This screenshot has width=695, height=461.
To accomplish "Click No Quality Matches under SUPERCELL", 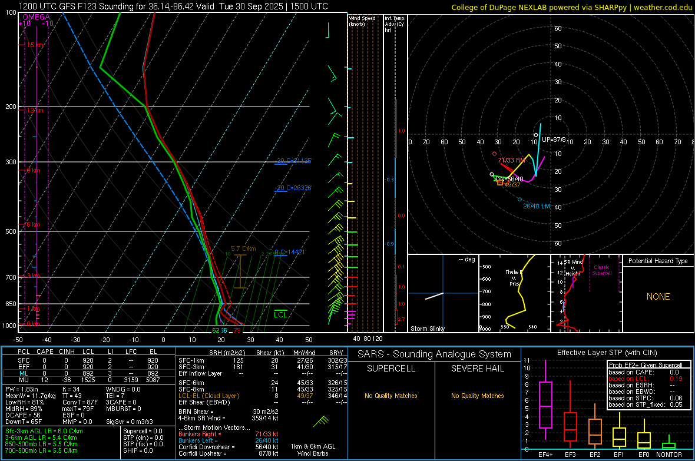I will pos(391,396).
